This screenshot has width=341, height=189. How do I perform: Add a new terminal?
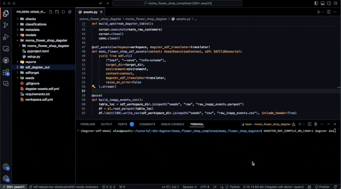pyautogui.click(x=300, y=124)
